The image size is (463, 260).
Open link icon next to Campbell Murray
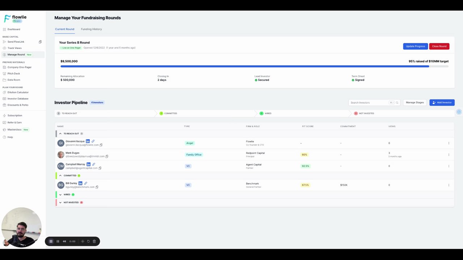pos(94,164)
